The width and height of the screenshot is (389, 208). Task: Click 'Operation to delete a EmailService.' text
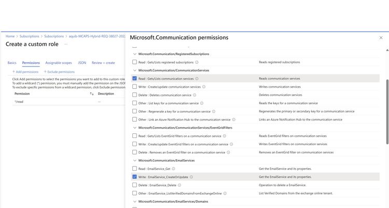click(x=283, y=185)
